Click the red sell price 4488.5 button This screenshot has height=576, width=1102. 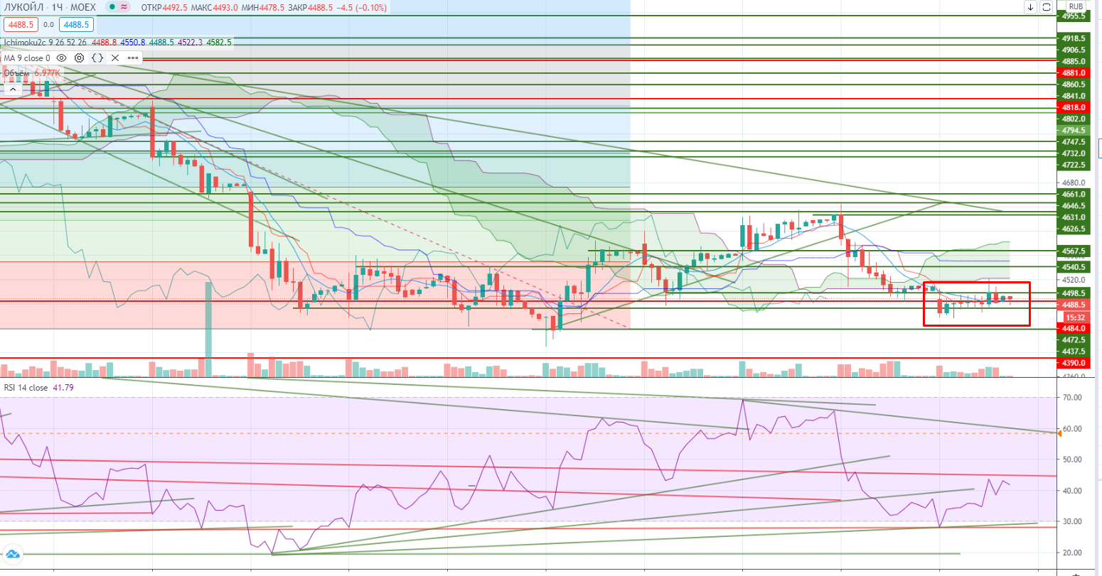click(x=20, y=24)
